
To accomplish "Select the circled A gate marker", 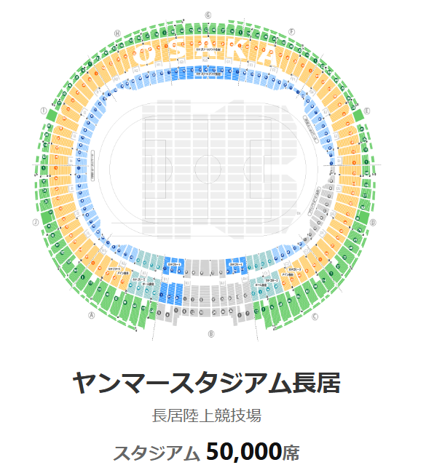I will [x=92, y=315].
